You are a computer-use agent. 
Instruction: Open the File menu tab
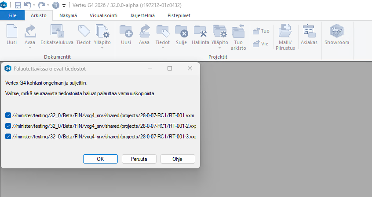point(12,15)
